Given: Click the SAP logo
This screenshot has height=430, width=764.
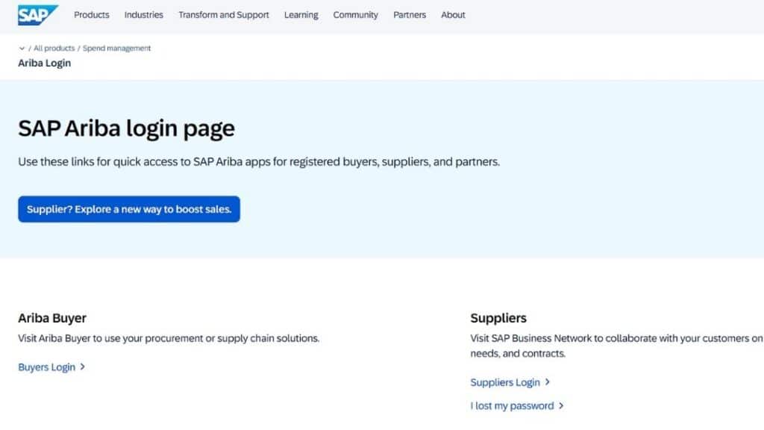Looking at the screenshot, I should click(38, 15).
